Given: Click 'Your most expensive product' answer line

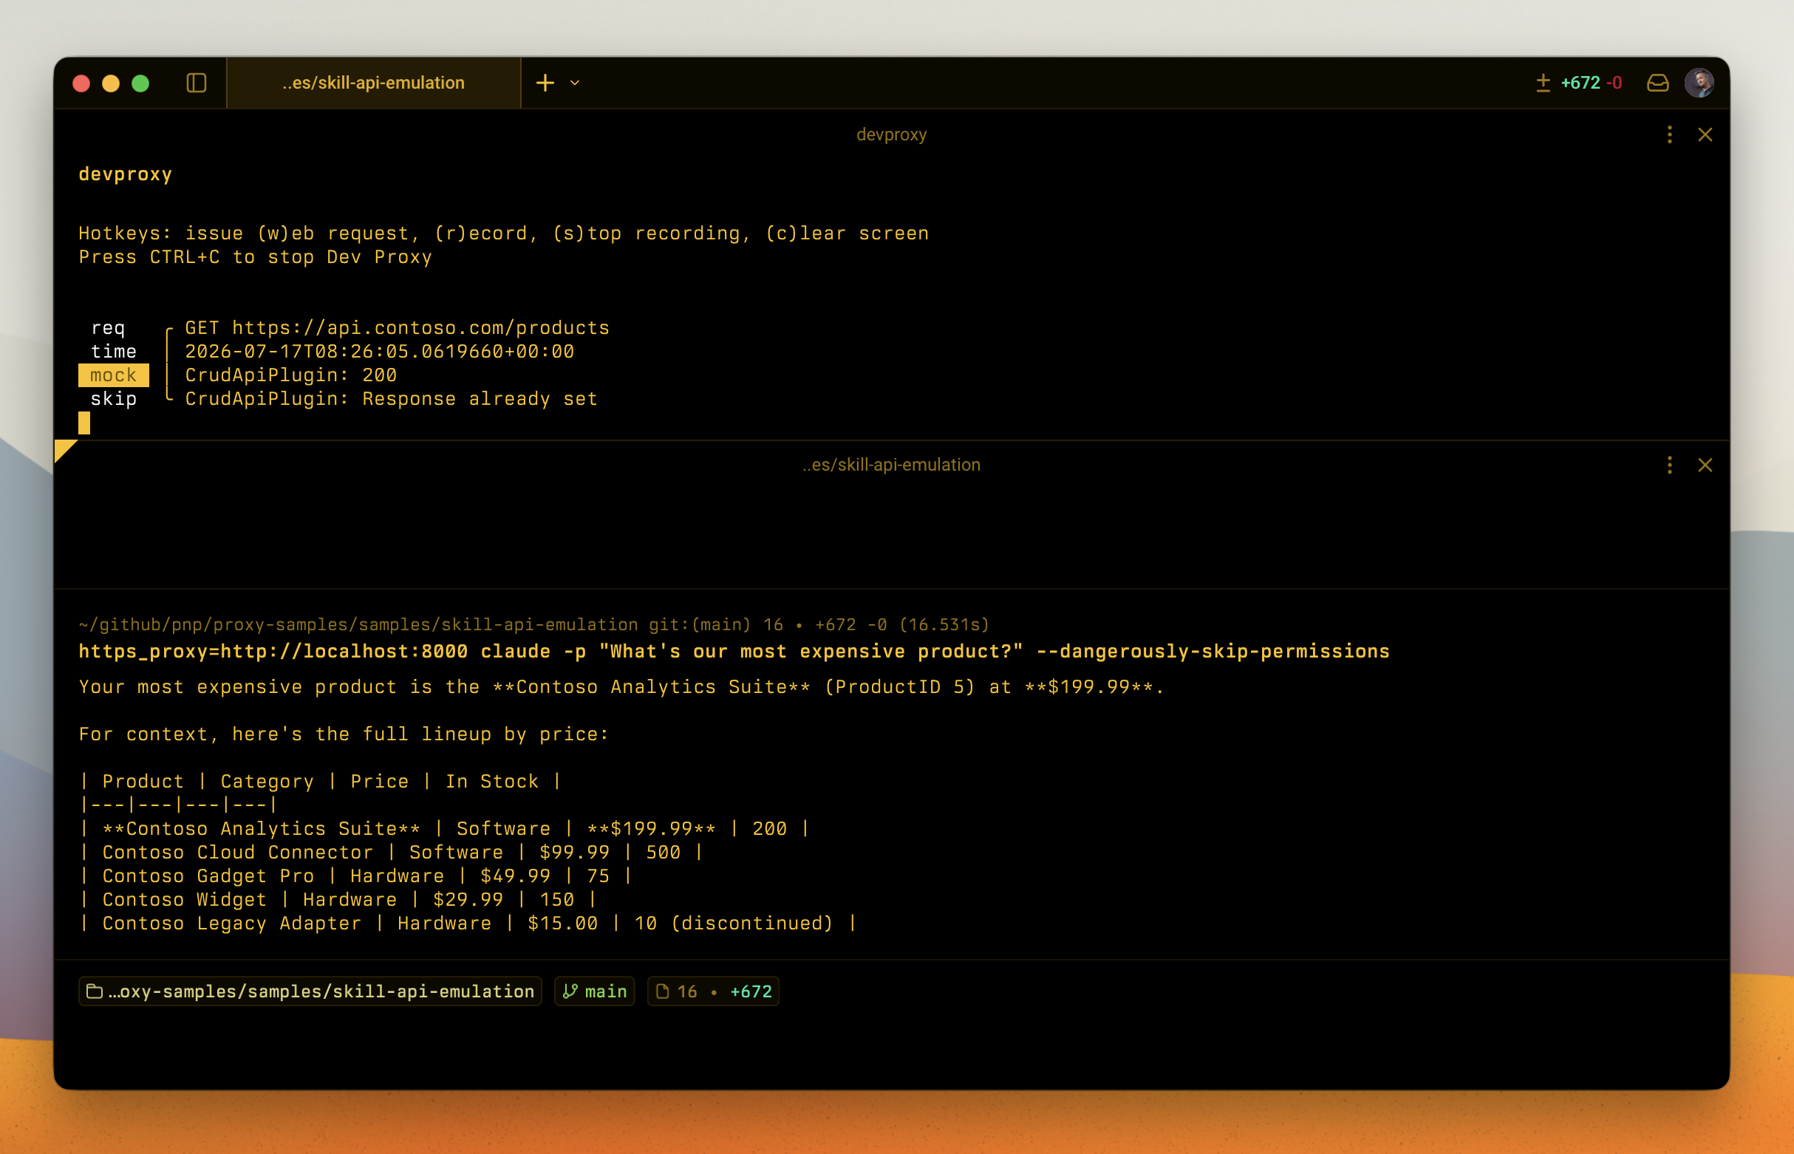Looking at the screenshot, I should [621, 687].
